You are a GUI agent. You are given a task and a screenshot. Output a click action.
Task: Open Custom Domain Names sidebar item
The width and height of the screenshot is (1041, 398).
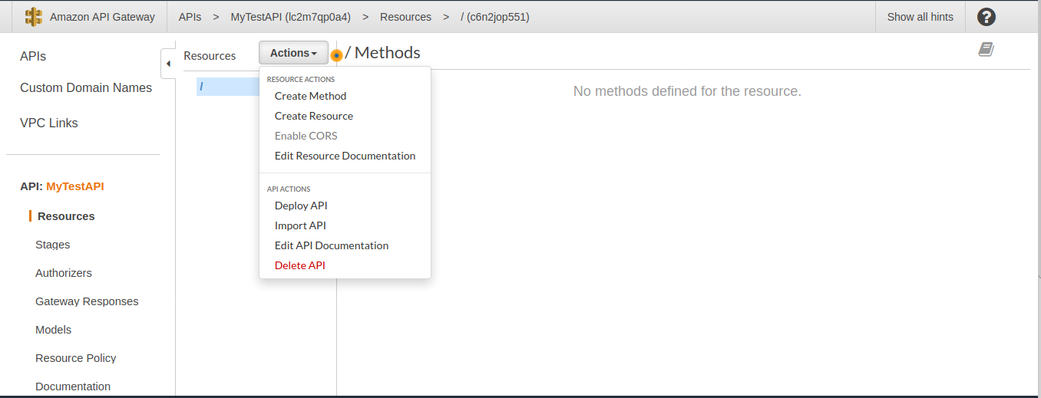86,87
